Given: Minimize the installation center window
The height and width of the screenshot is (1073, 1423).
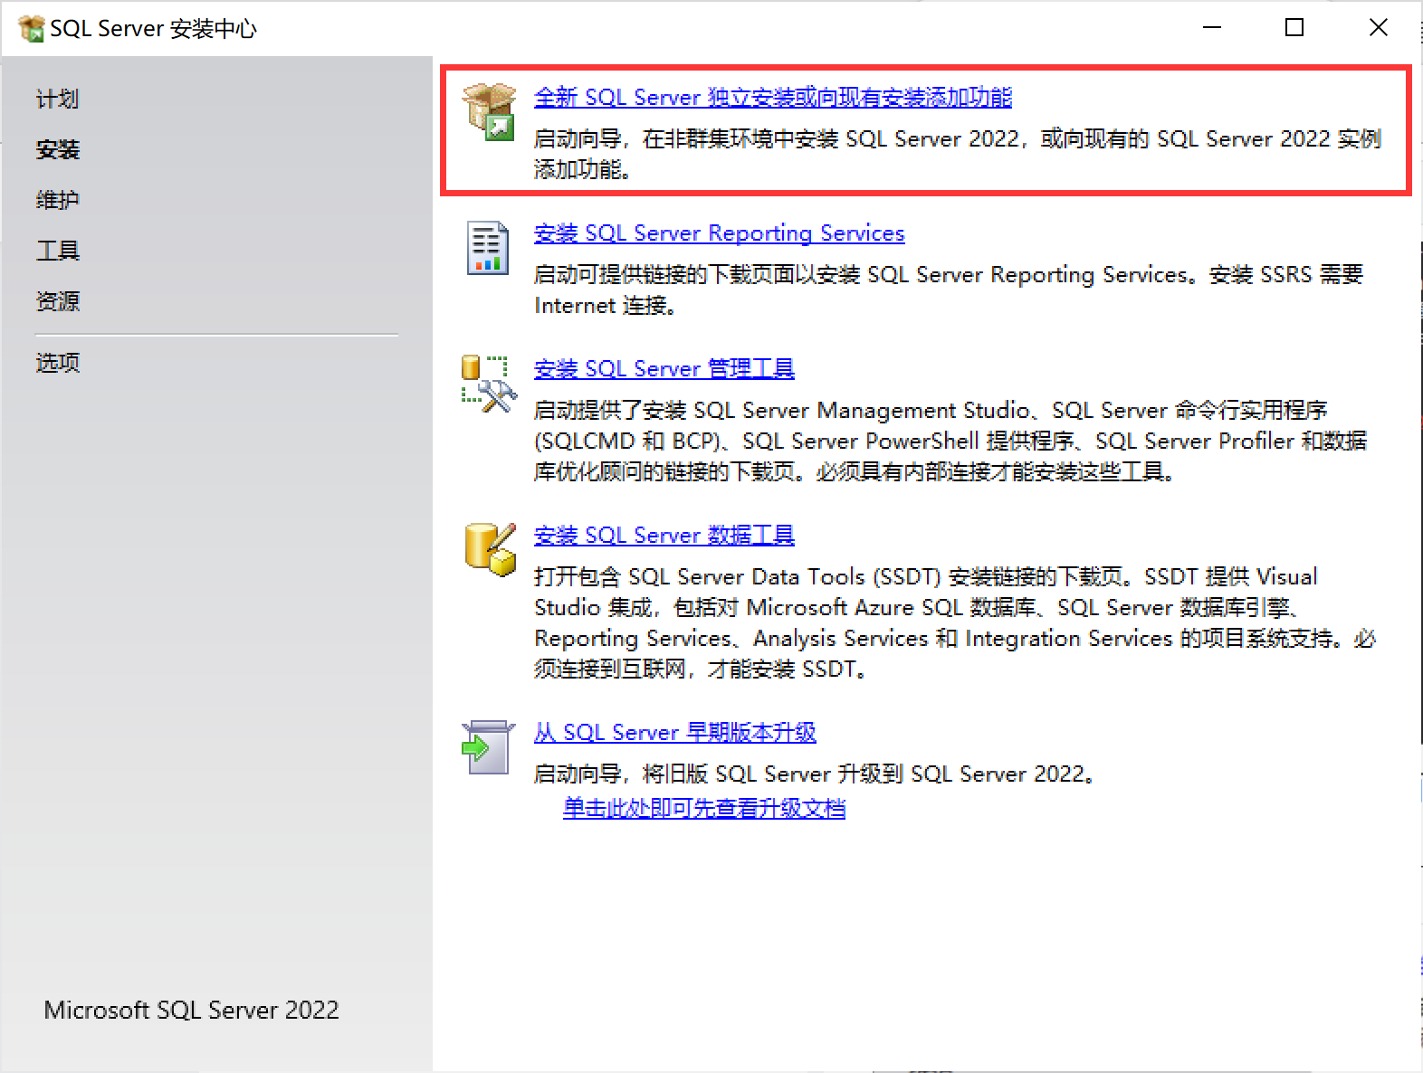Looking at the screenshot, I should coord(1212,28).
